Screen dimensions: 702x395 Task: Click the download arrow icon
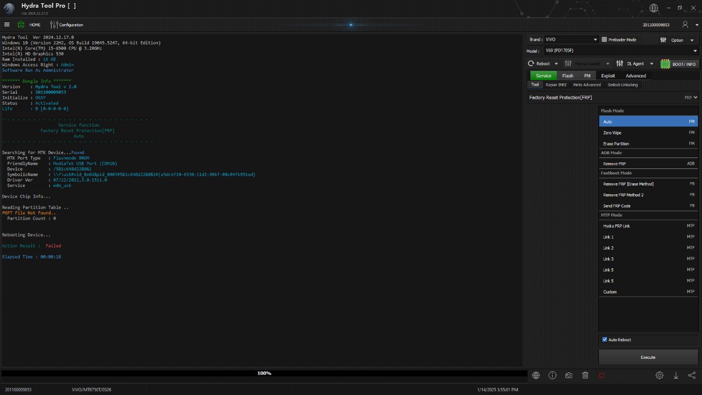(x=676, y=375)
